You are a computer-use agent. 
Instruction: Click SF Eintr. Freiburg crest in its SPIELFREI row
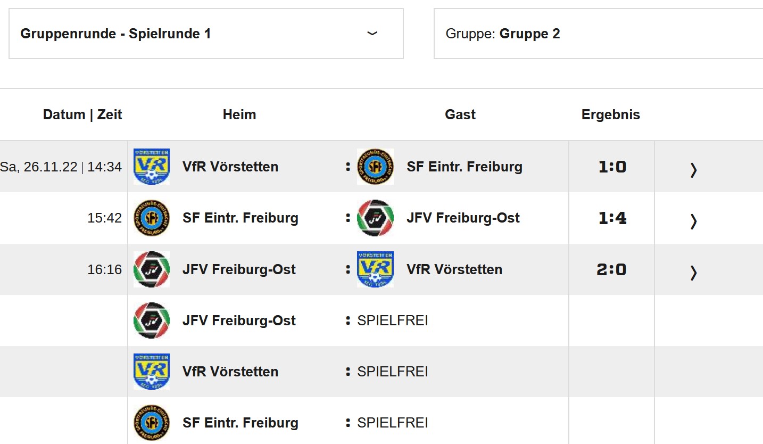(x=152, y=423)
